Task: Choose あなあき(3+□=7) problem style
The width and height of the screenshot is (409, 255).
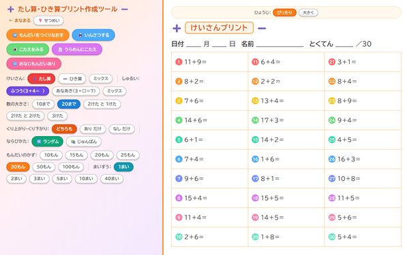Action: pos(76,91)
